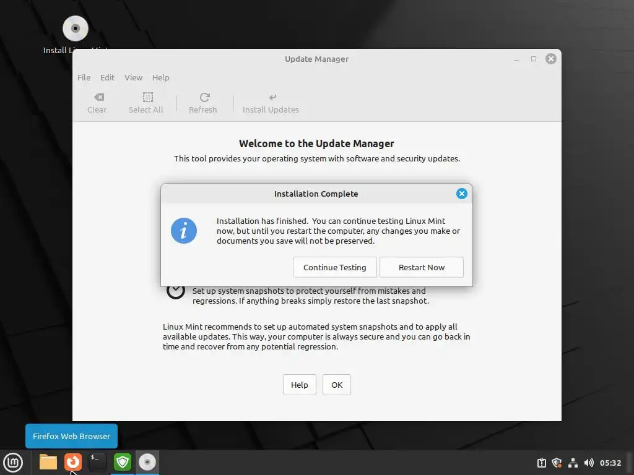Click the Installation Complete dialog title
Image resolution: width=634 pixels, height=475 pixels.
coord(316,194)
